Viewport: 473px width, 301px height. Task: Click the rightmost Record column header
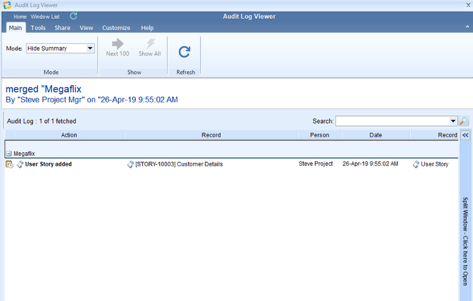click(x=435, y=135)
